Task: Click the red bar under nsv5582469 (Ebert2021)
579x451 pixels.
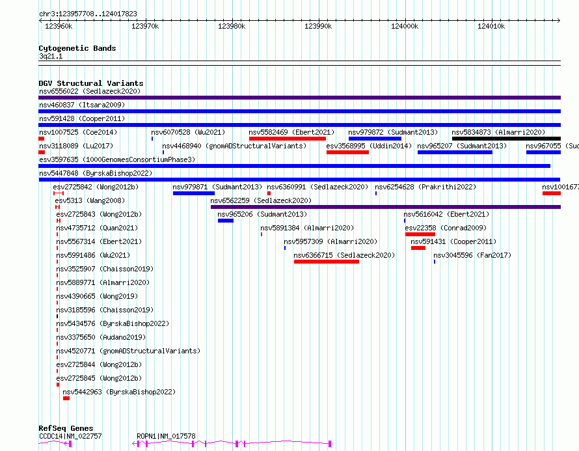Action: click(x=288, y=139)
